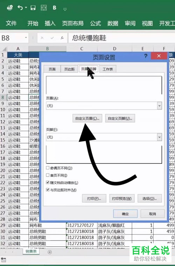Screen dimensions: 175x266
Task: Select the 页眉/页脚 dialog tab
Action: (x=89, y=69)
